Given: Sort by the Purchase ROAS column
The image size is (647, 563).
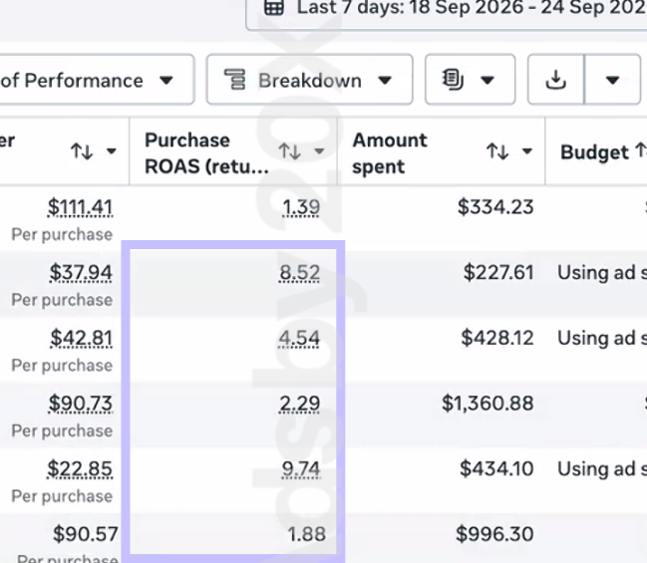Looking at the screenshot, I should tap(289, 151).
